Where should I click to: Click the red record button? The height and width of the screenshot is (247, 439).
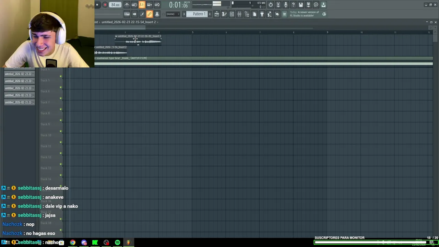[105, 5]
